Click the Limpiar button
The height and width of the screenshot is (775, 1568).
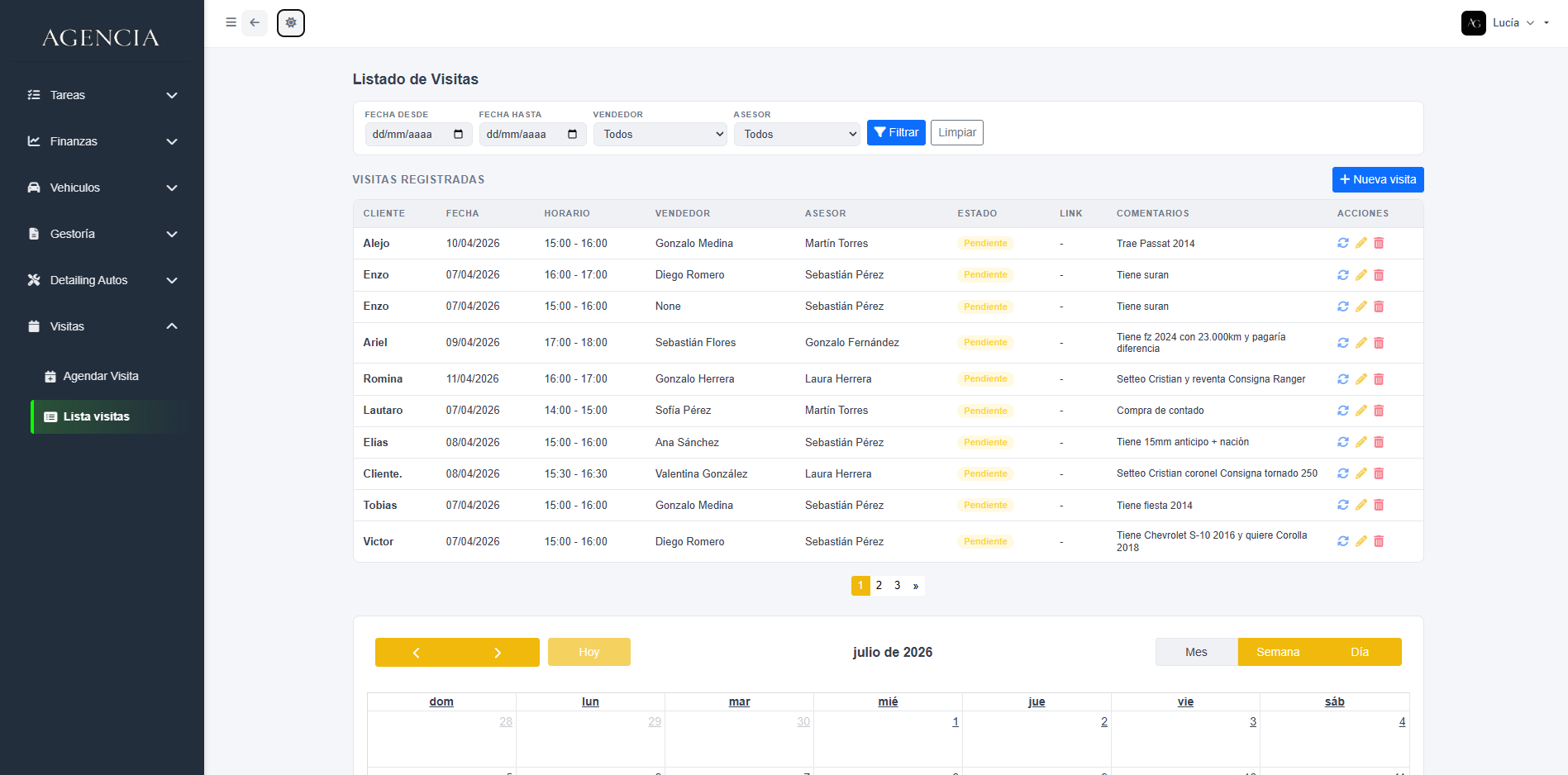point(957,132)
